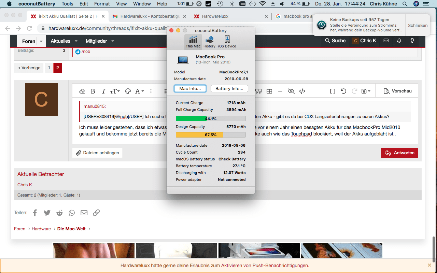Click the crossed-eye spoiler icon
Image resolution: width=437 pixels, height=273 pixels.
(x=291, y=91)
